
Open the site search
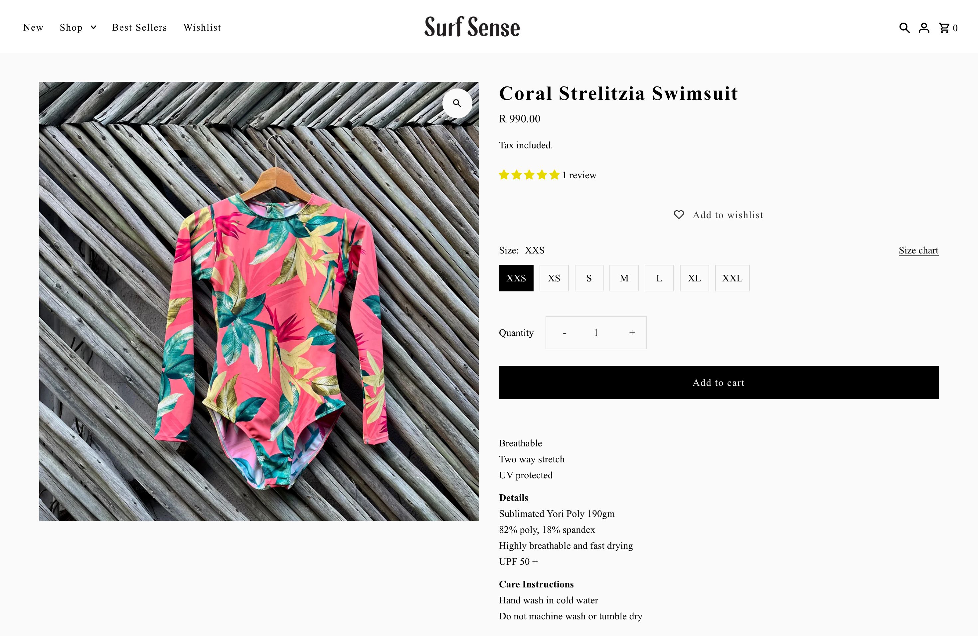click(904, 28)
